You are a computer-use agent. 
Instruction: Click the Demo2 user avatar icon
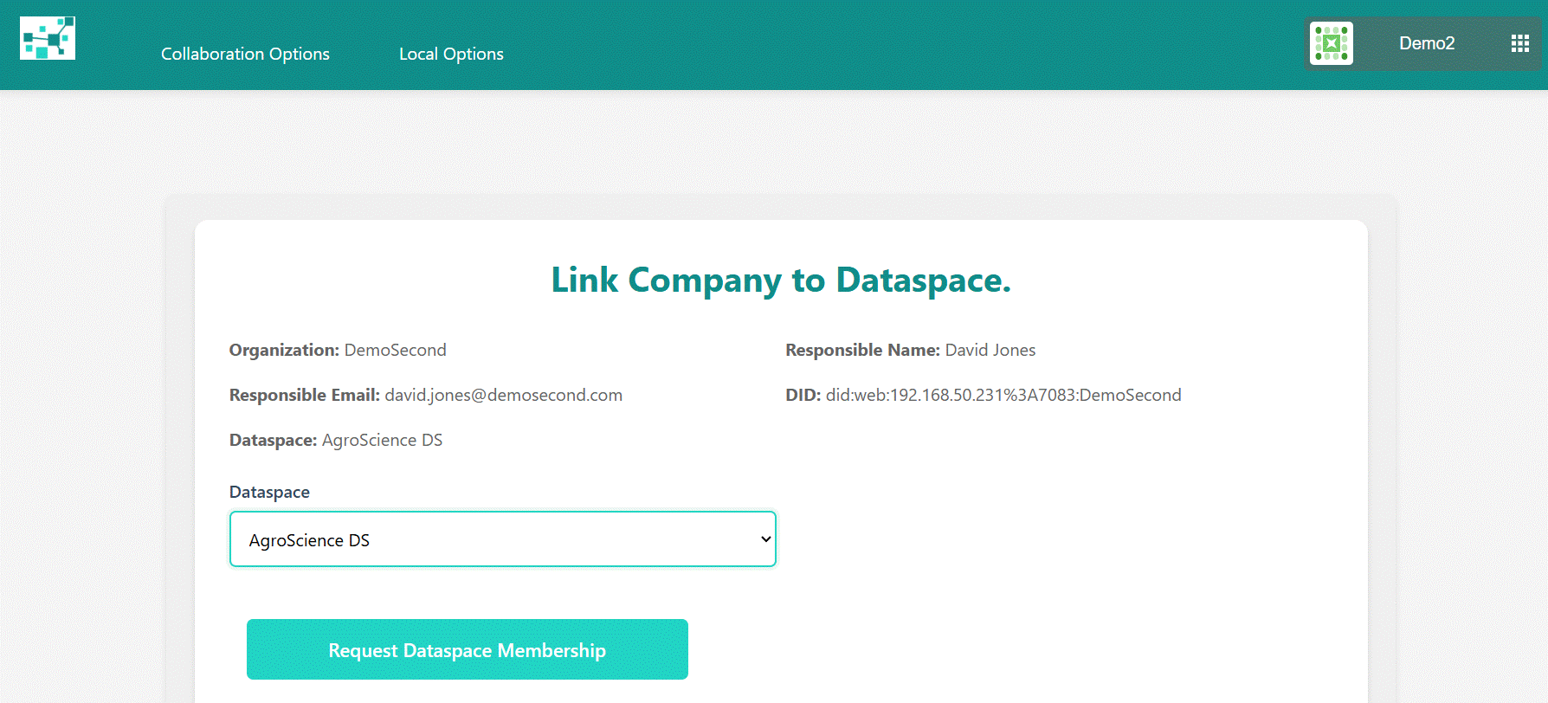click(x=1331, y=43)
